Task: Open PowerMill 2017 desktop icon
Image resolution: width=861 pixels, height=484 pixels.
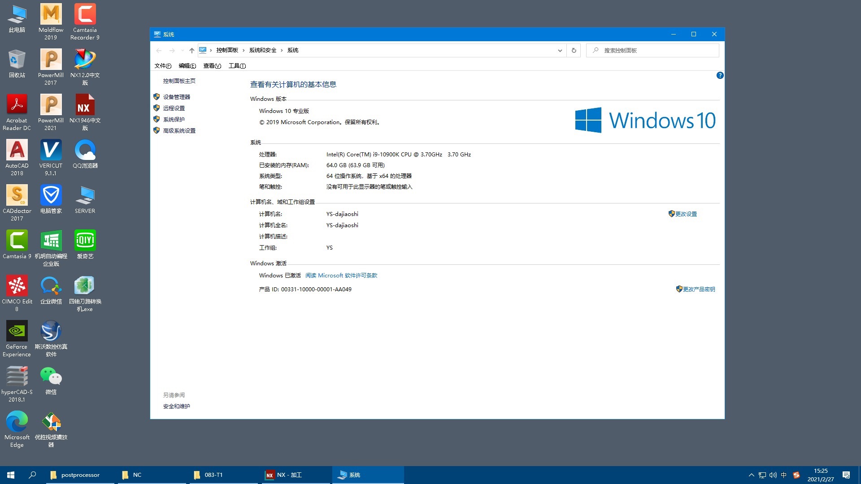Action: point(51,67)
